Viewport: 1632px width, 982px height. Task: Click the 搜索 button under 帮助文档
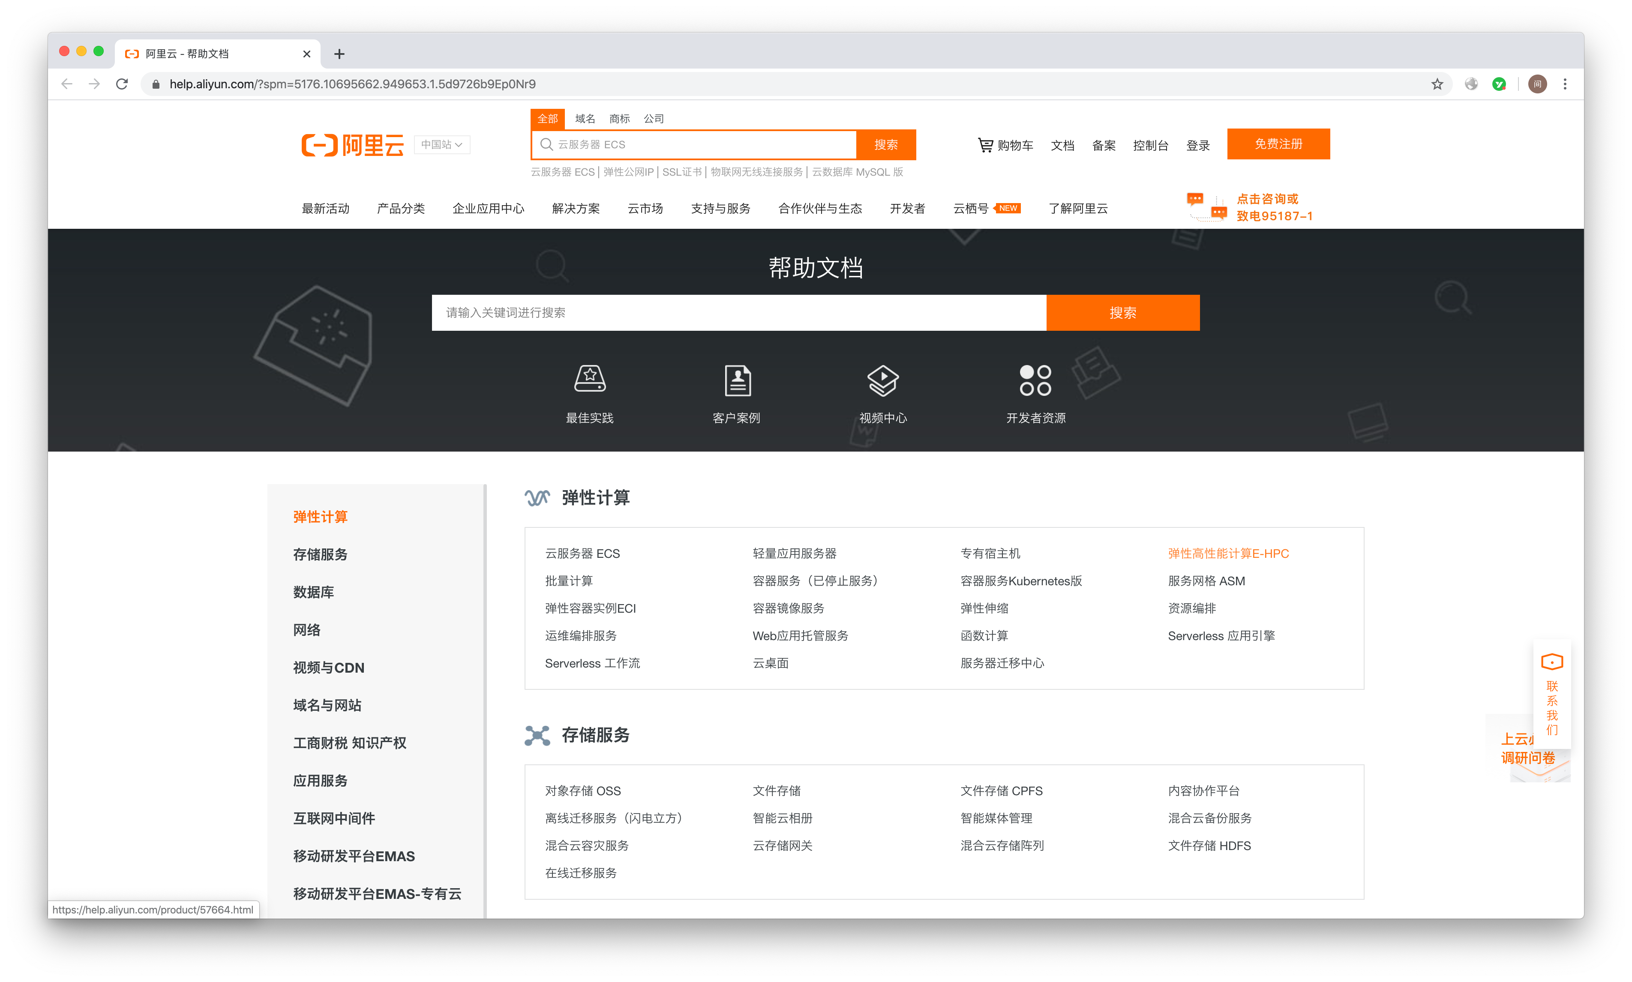coord(1122,312)
